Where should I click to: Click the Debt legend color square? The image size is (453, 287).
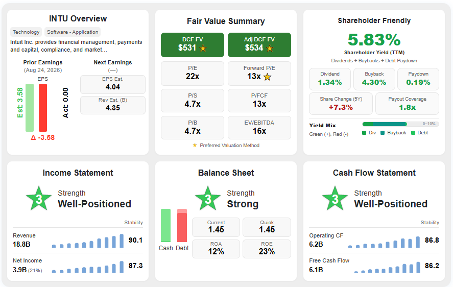click(413, 133)
